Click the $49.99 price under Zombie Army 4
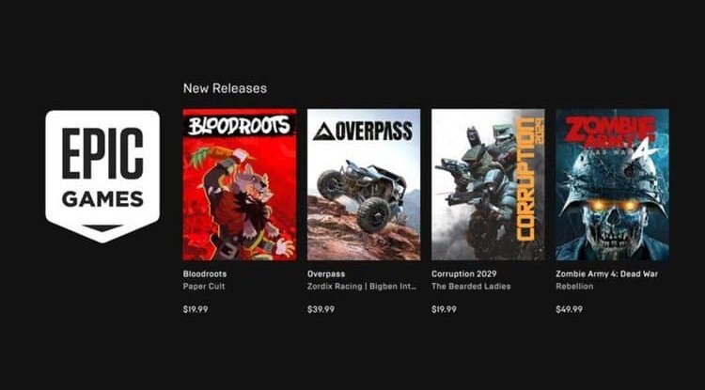Image resolution: width=705 pixels, height=390 pixels. [569, 309]
